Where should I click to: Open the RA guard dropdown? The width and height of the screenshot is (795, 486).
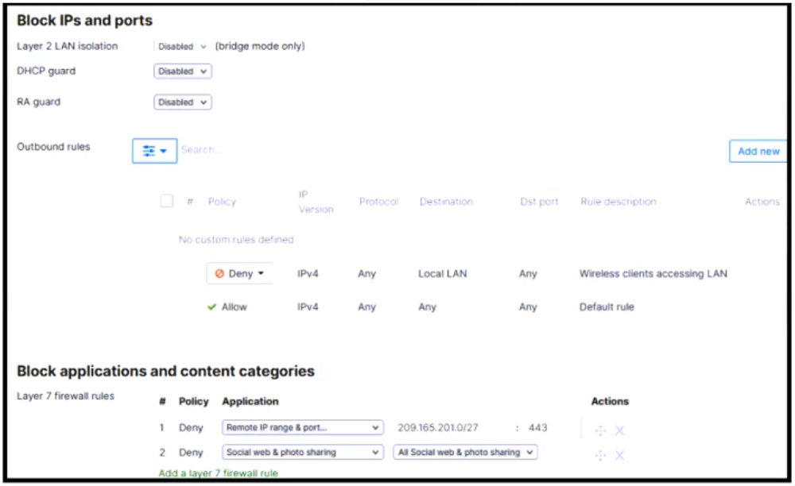(x=183, y=102)
